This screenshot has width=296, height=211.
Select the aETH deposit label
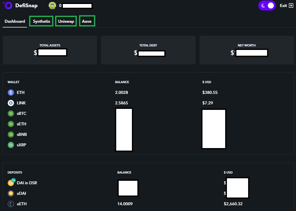click(x=22, y=204)
